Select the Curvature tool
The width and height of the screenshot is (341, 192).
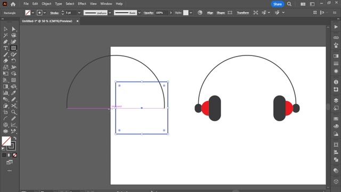(x=13, y=42)
